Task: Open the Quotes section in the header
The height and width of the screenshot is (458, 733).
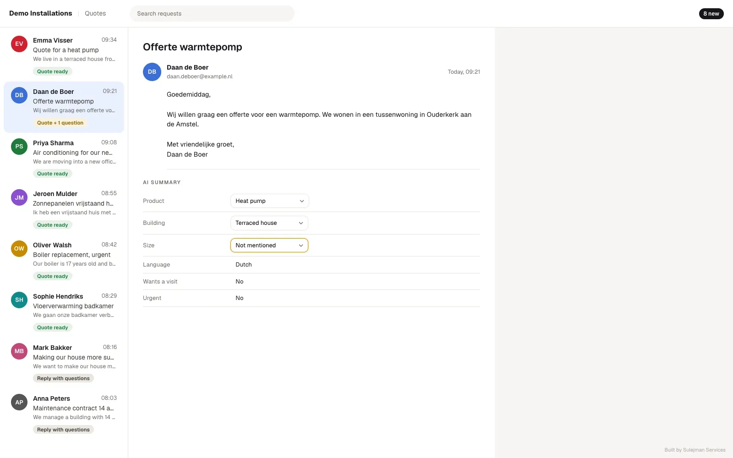Action: click(x=95, y=14)
